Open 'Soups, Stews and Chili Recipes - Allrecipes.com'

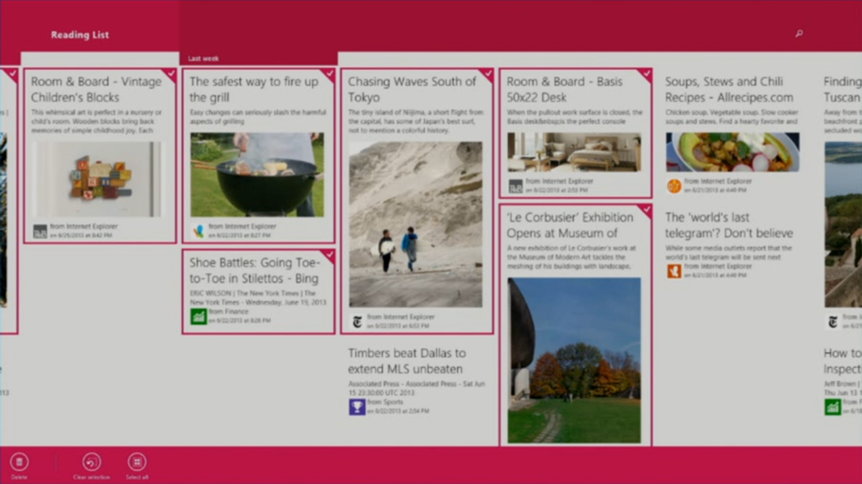730,89
